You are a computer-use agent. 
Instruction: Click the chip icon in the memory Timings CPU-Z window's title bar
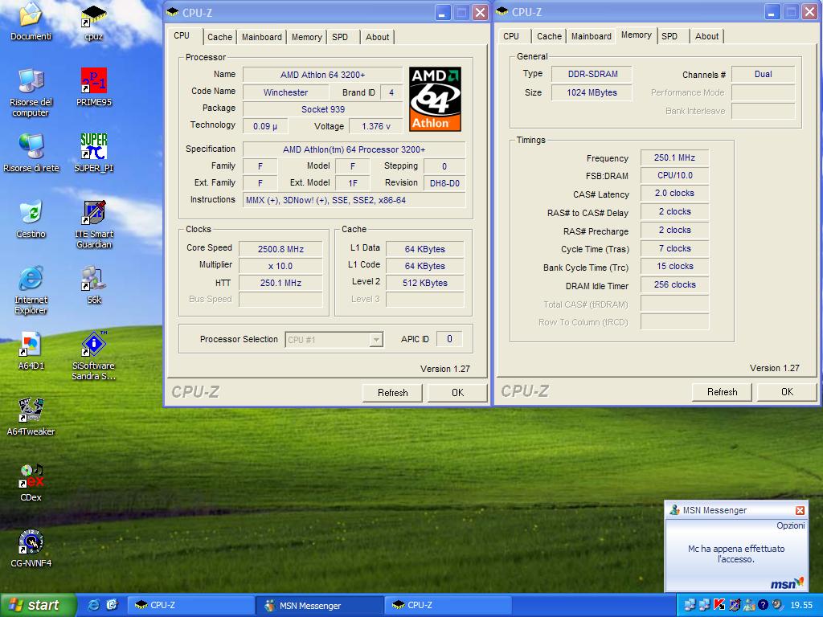502,11
